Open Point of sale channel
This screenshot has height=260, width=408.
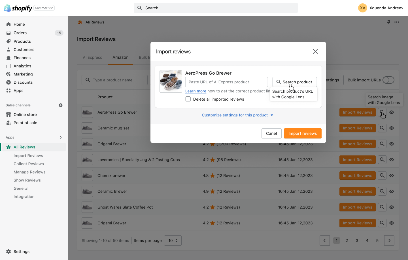(x=25, y=123)
